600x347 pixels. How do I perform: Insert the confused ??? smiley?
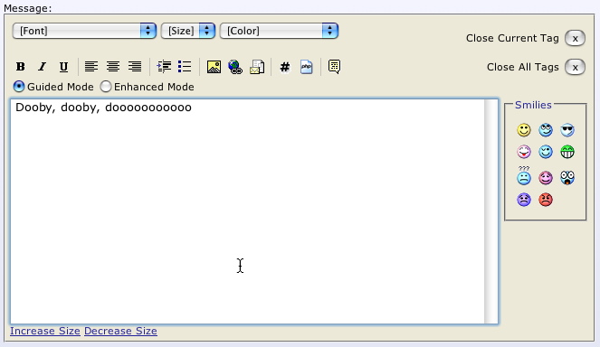(524, 176)
